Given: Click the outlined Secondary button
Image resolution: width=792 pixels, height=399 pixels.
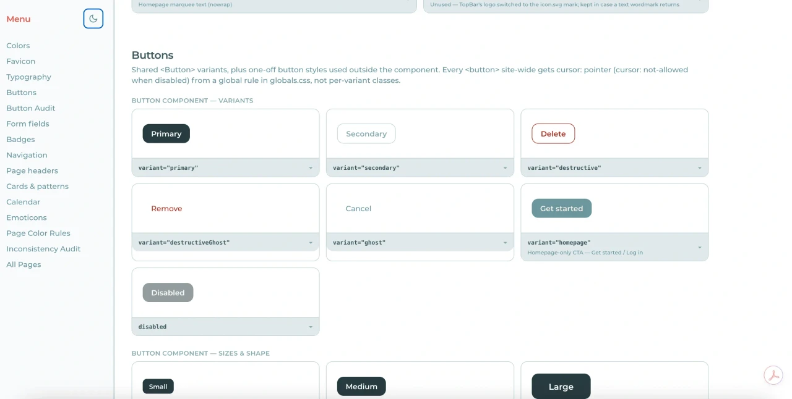Looking at the screenshot, I should click(366, 134).
